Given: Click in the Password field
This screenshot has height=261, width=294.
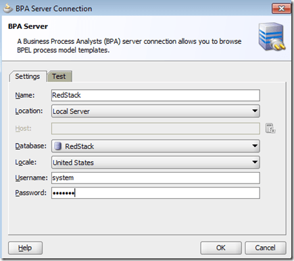Looking at the screenshot, I should pyautogui.click(x=155, y=193).
